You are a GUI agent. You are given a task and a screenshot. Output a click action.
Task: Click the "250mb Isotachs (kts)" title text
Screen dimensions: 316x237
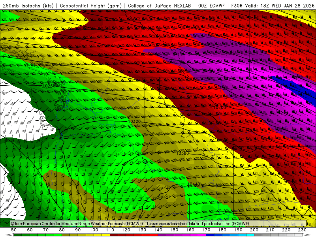[28, 6]
